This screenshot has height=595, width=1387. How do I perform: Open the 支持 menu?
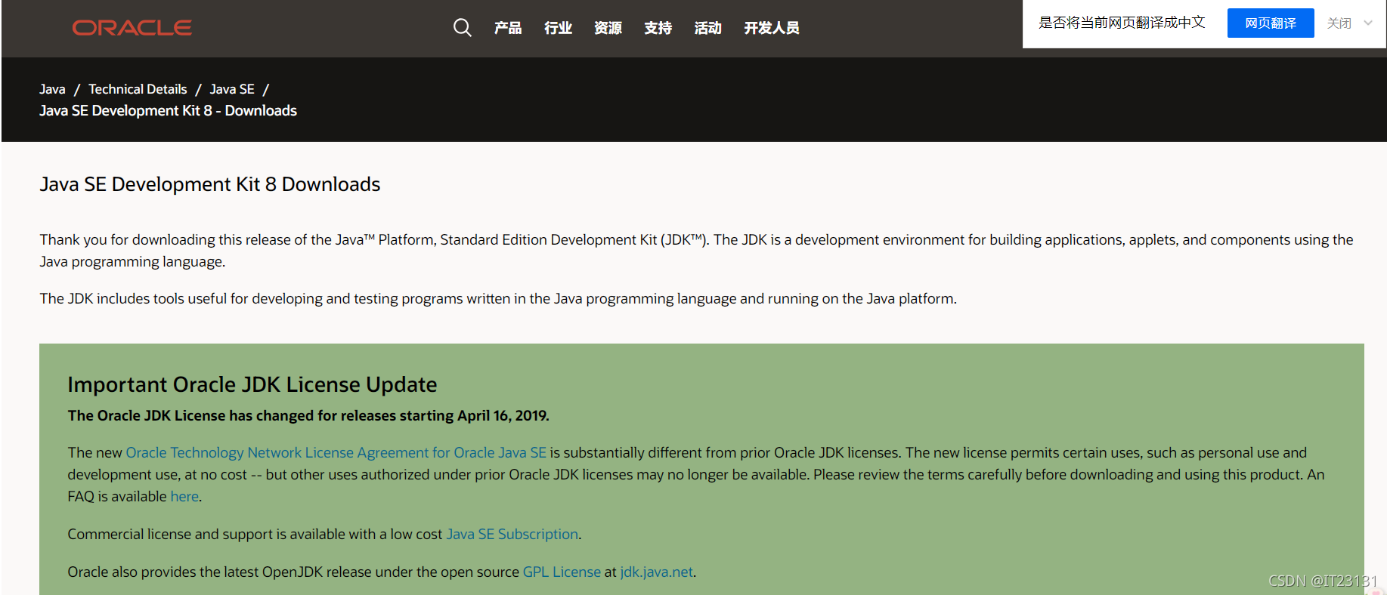(658, 28)
